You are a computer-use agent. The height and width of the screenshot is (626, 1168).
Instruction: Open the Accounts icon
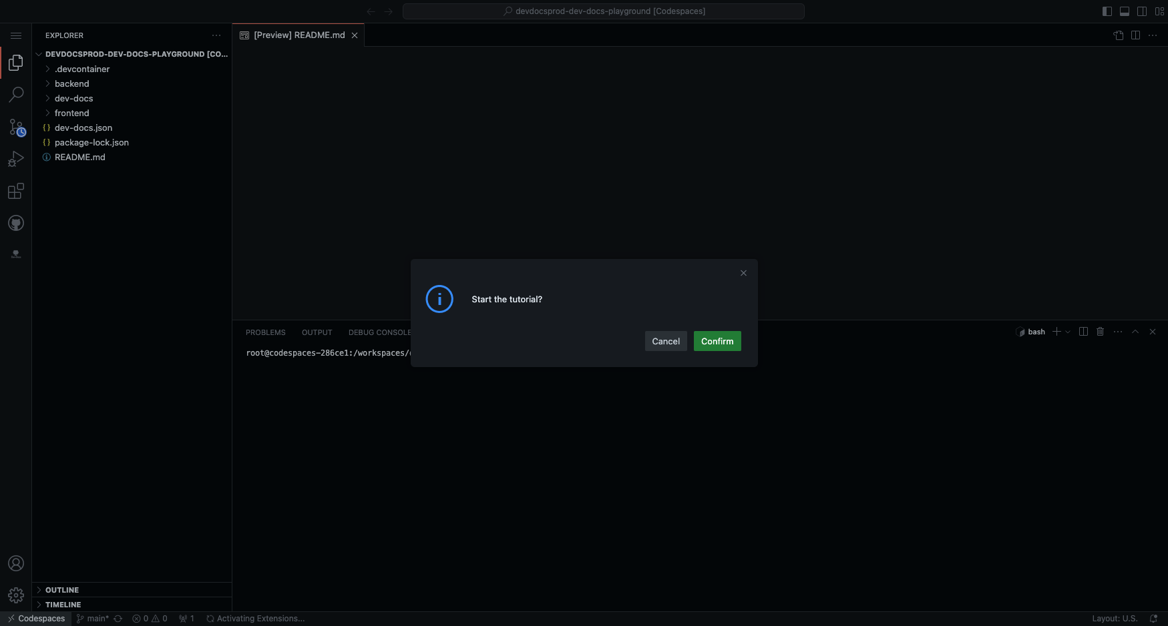point(16,563)
